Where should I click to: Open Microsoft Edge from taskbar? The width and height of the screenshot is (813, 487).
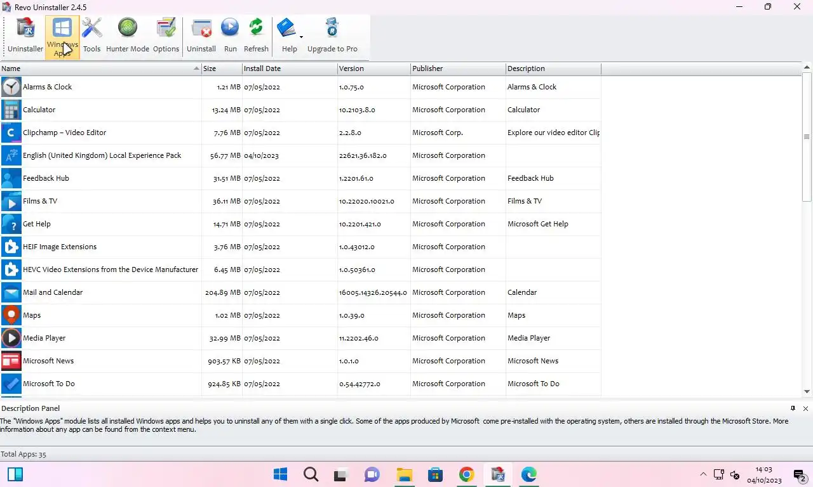529,474
